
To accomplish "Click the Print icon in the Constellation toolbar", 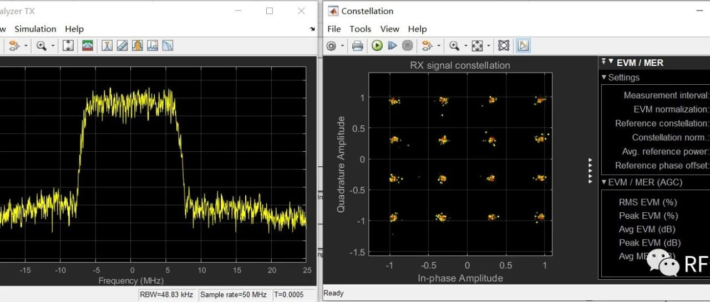I will click(x=358, y=46).
